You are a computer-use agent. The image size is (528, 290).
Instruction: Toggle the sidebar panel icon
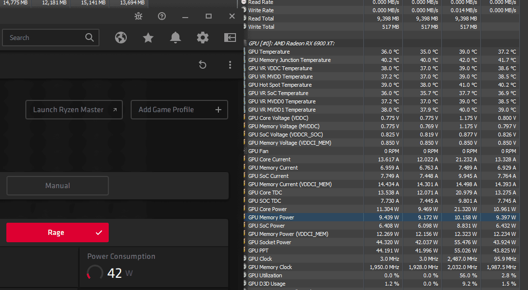[230, 38]
